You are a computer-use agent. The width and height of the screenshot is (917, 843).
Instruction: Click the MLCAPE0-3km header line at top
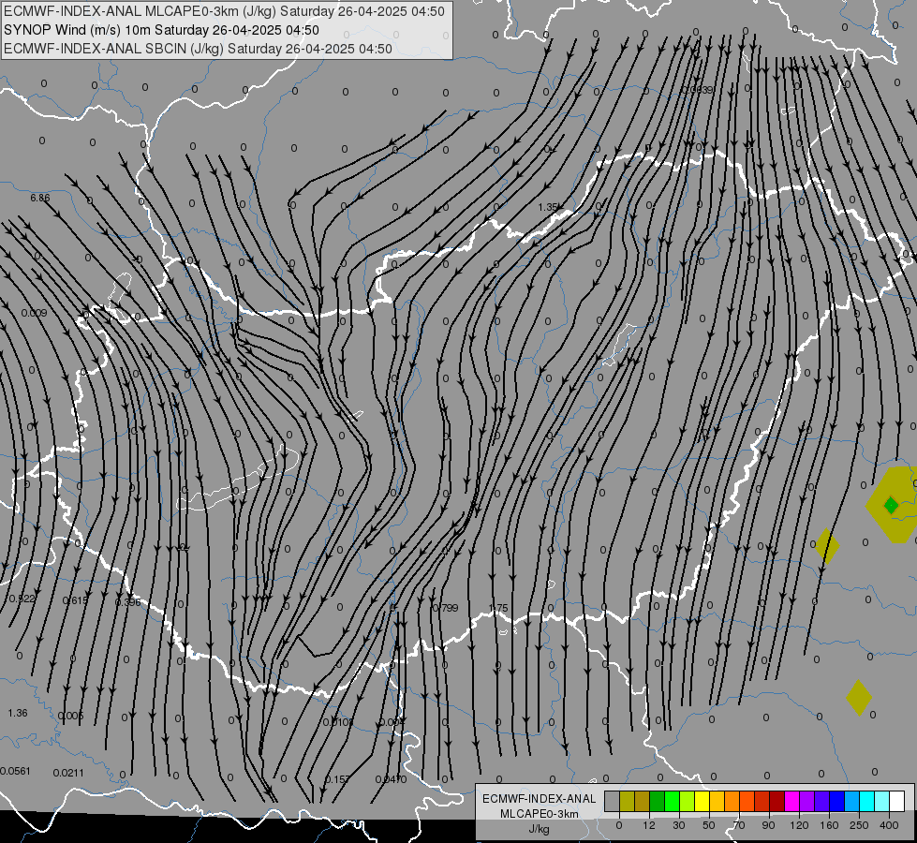[x=224, y=11]
